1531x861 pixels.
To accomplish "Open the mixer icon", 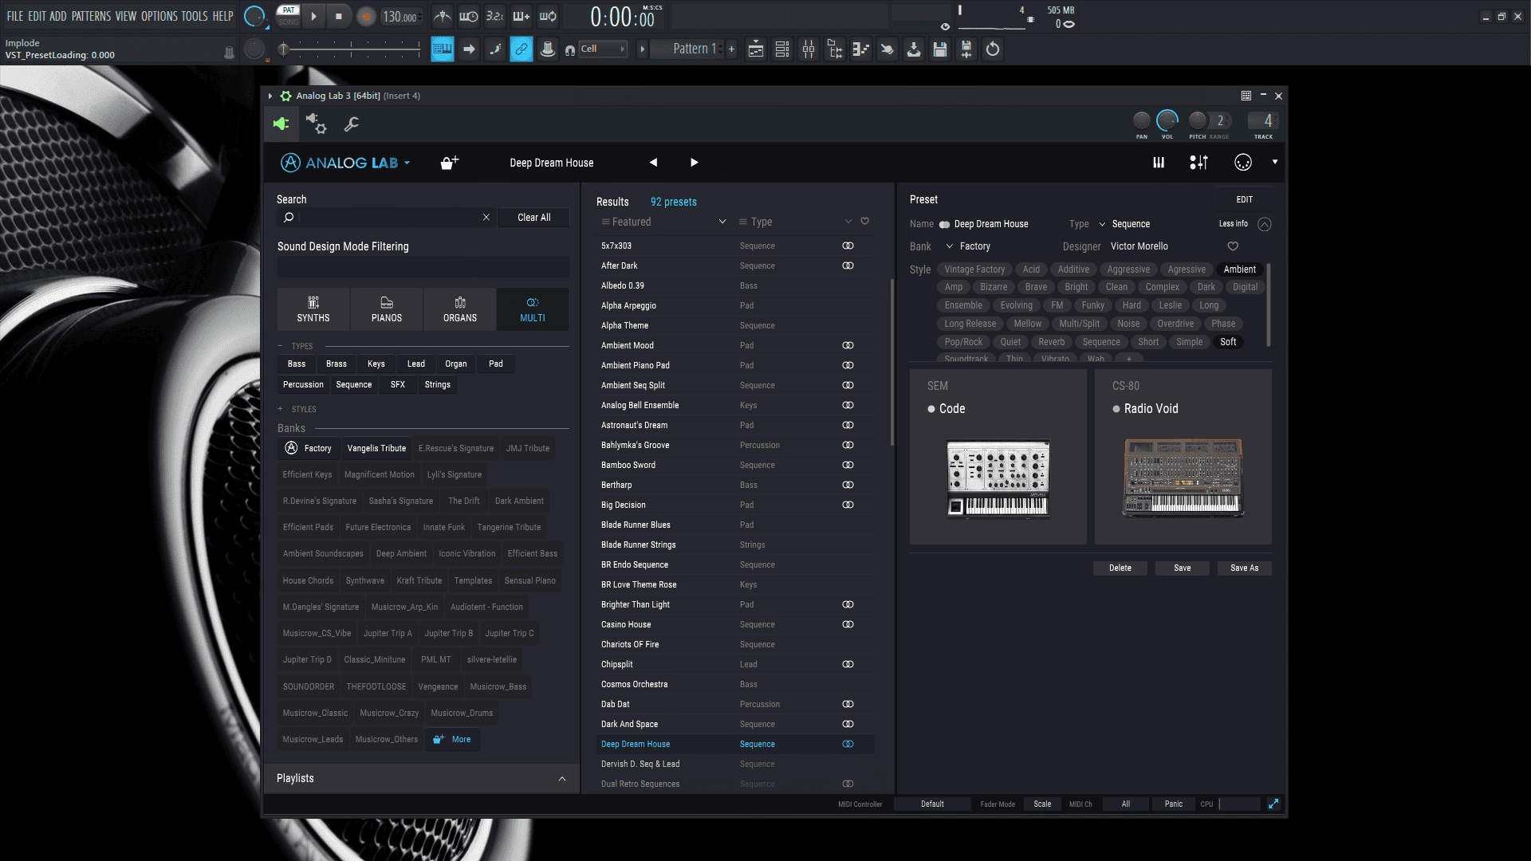I will (x=809, y=49).
